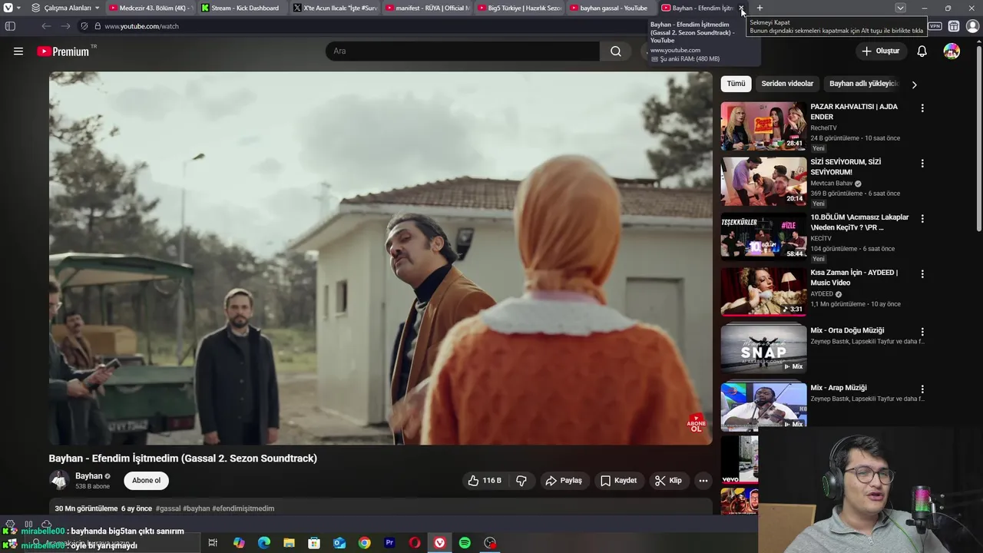Open options for Kısa Zaman İçin video
The image size is (983, 553).
[x=922, y=274]
